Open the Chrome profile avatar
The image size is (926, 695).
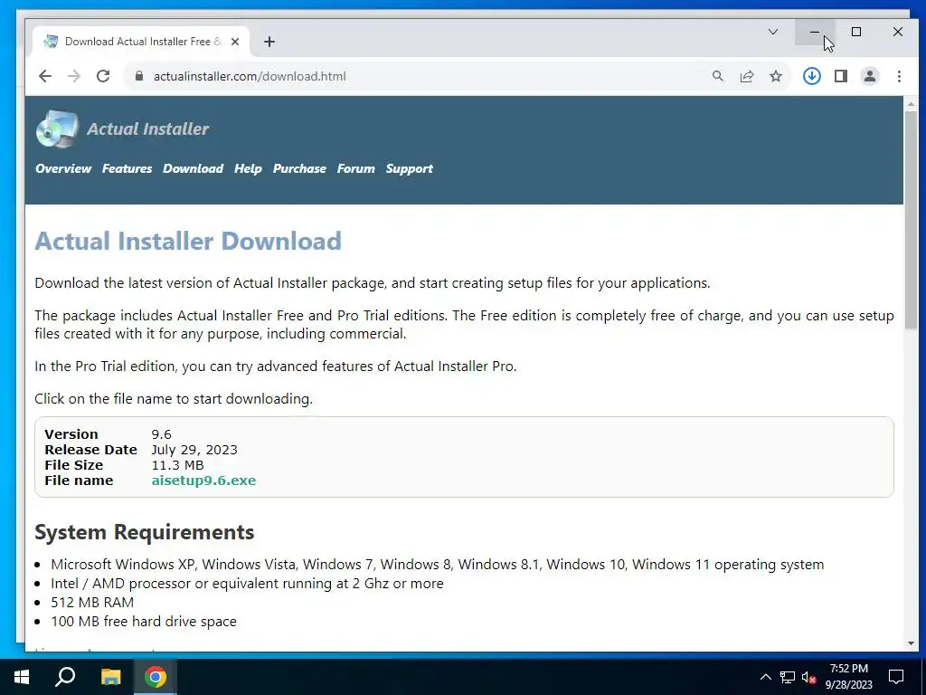coord(869,76)
